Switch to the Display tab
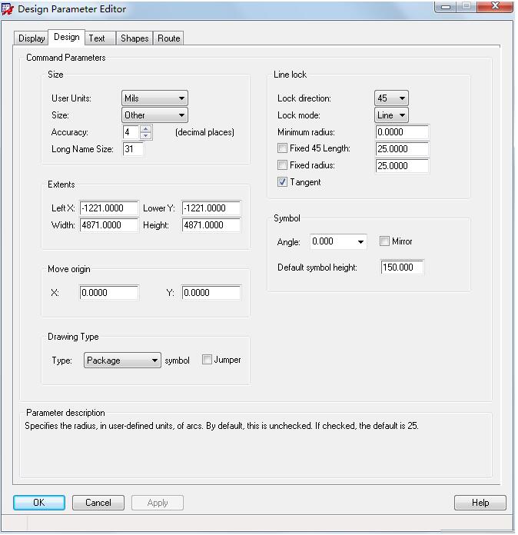Image resolution: width=518 pixels, height=535 pixels. pos(32,38)
